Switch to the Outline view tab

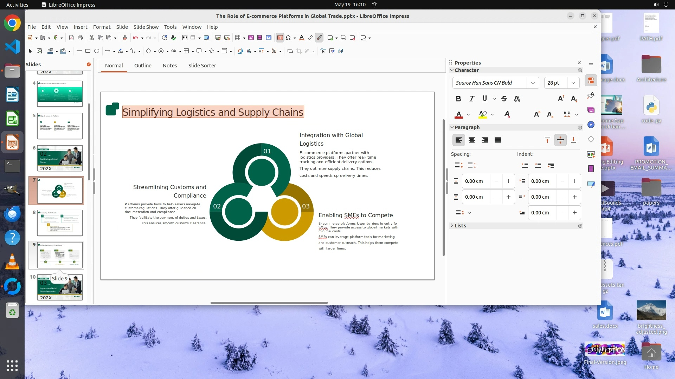(143, 66)
